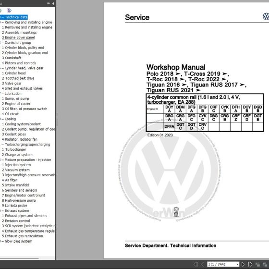
Task: Open '6 Senders and sensors' bookmark
Action: pos(19,190)
